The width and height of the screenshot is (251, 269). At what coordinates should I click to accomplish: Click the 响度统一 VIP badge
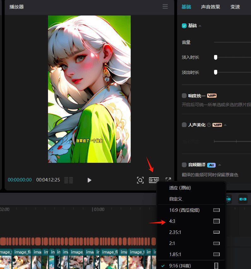(212, 95)
